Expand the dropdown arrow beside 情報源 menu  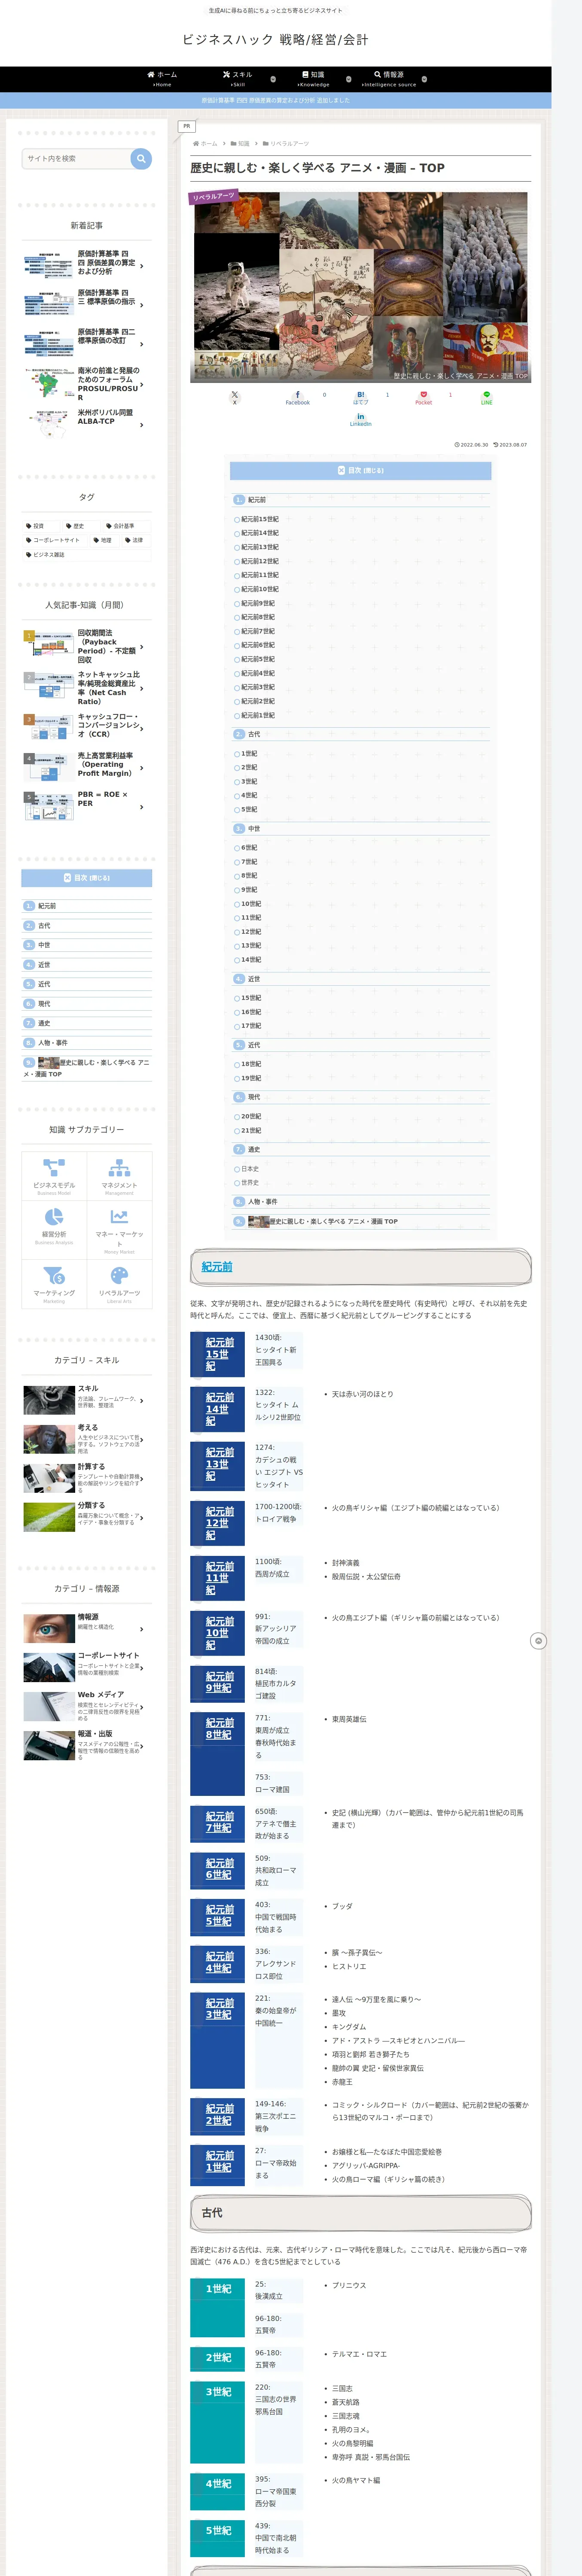click(x=424, y=79)
